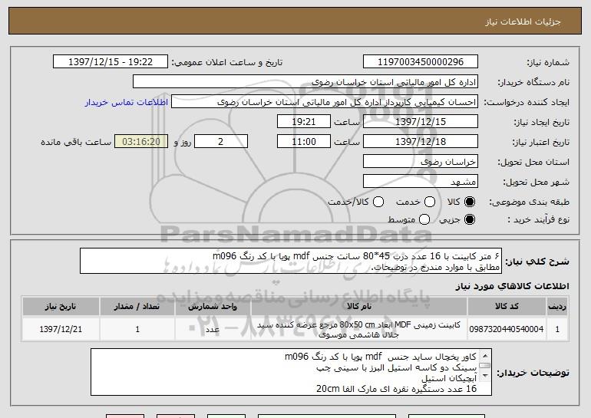Screen dimensions: 591x418
Task: Click the واحد شمارش column header
Action: (x=213, y=307)
